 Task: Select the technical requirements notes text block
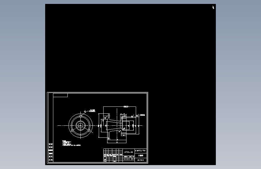tap(71, 143)
